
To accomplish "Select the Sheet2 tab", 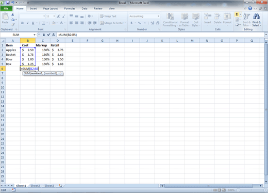I will [35, 186].
